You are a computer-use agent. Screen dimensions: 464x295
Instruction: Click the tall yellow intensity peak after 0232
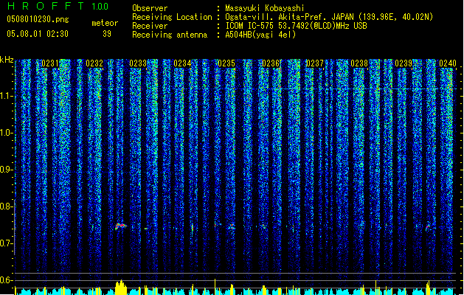pos(120,288)
